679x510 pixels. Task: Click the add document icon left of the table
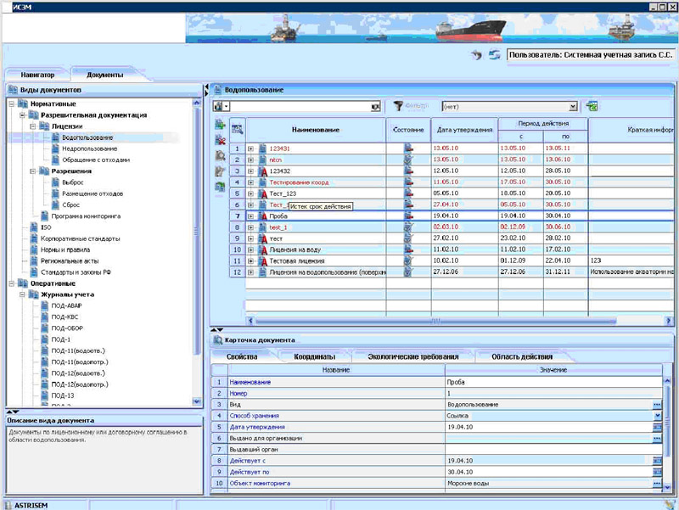(x=220, y=125)
